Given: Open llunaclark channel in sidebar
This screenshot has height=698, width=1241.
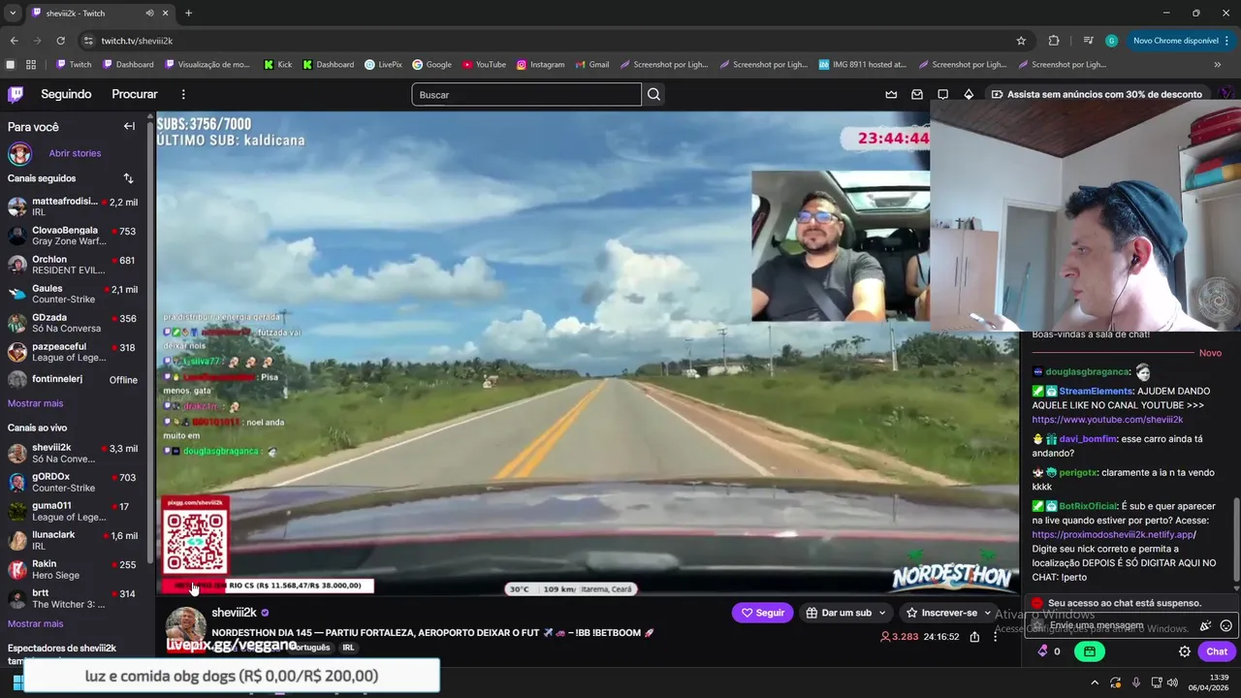Looking at the screenshot, I should tap(73, 540).
